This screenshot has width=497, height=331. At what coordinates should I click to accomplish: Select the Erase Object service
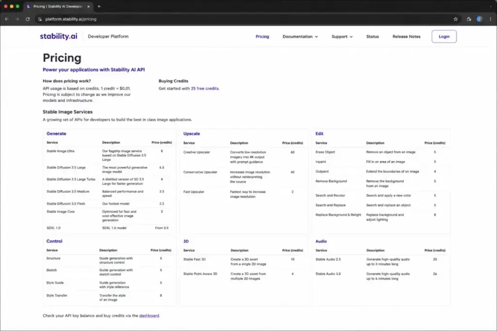point(325,152)
